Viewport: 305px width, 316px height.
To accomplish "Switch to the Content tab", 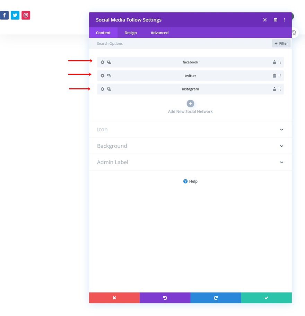I will pos(103,33).
